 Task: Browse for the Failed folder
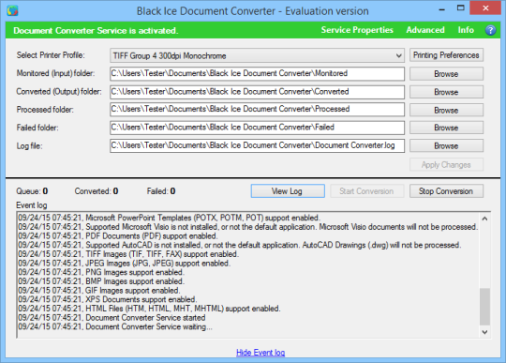pyautogui.click(x=446, y=128)
